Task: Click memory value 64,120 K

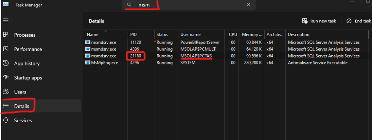Action: 254,49
